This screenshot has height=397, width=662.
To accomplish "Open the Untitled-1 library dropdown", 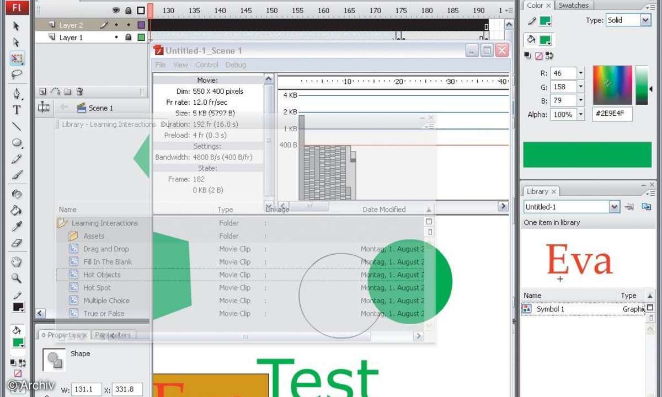I will tap(615, 207).
